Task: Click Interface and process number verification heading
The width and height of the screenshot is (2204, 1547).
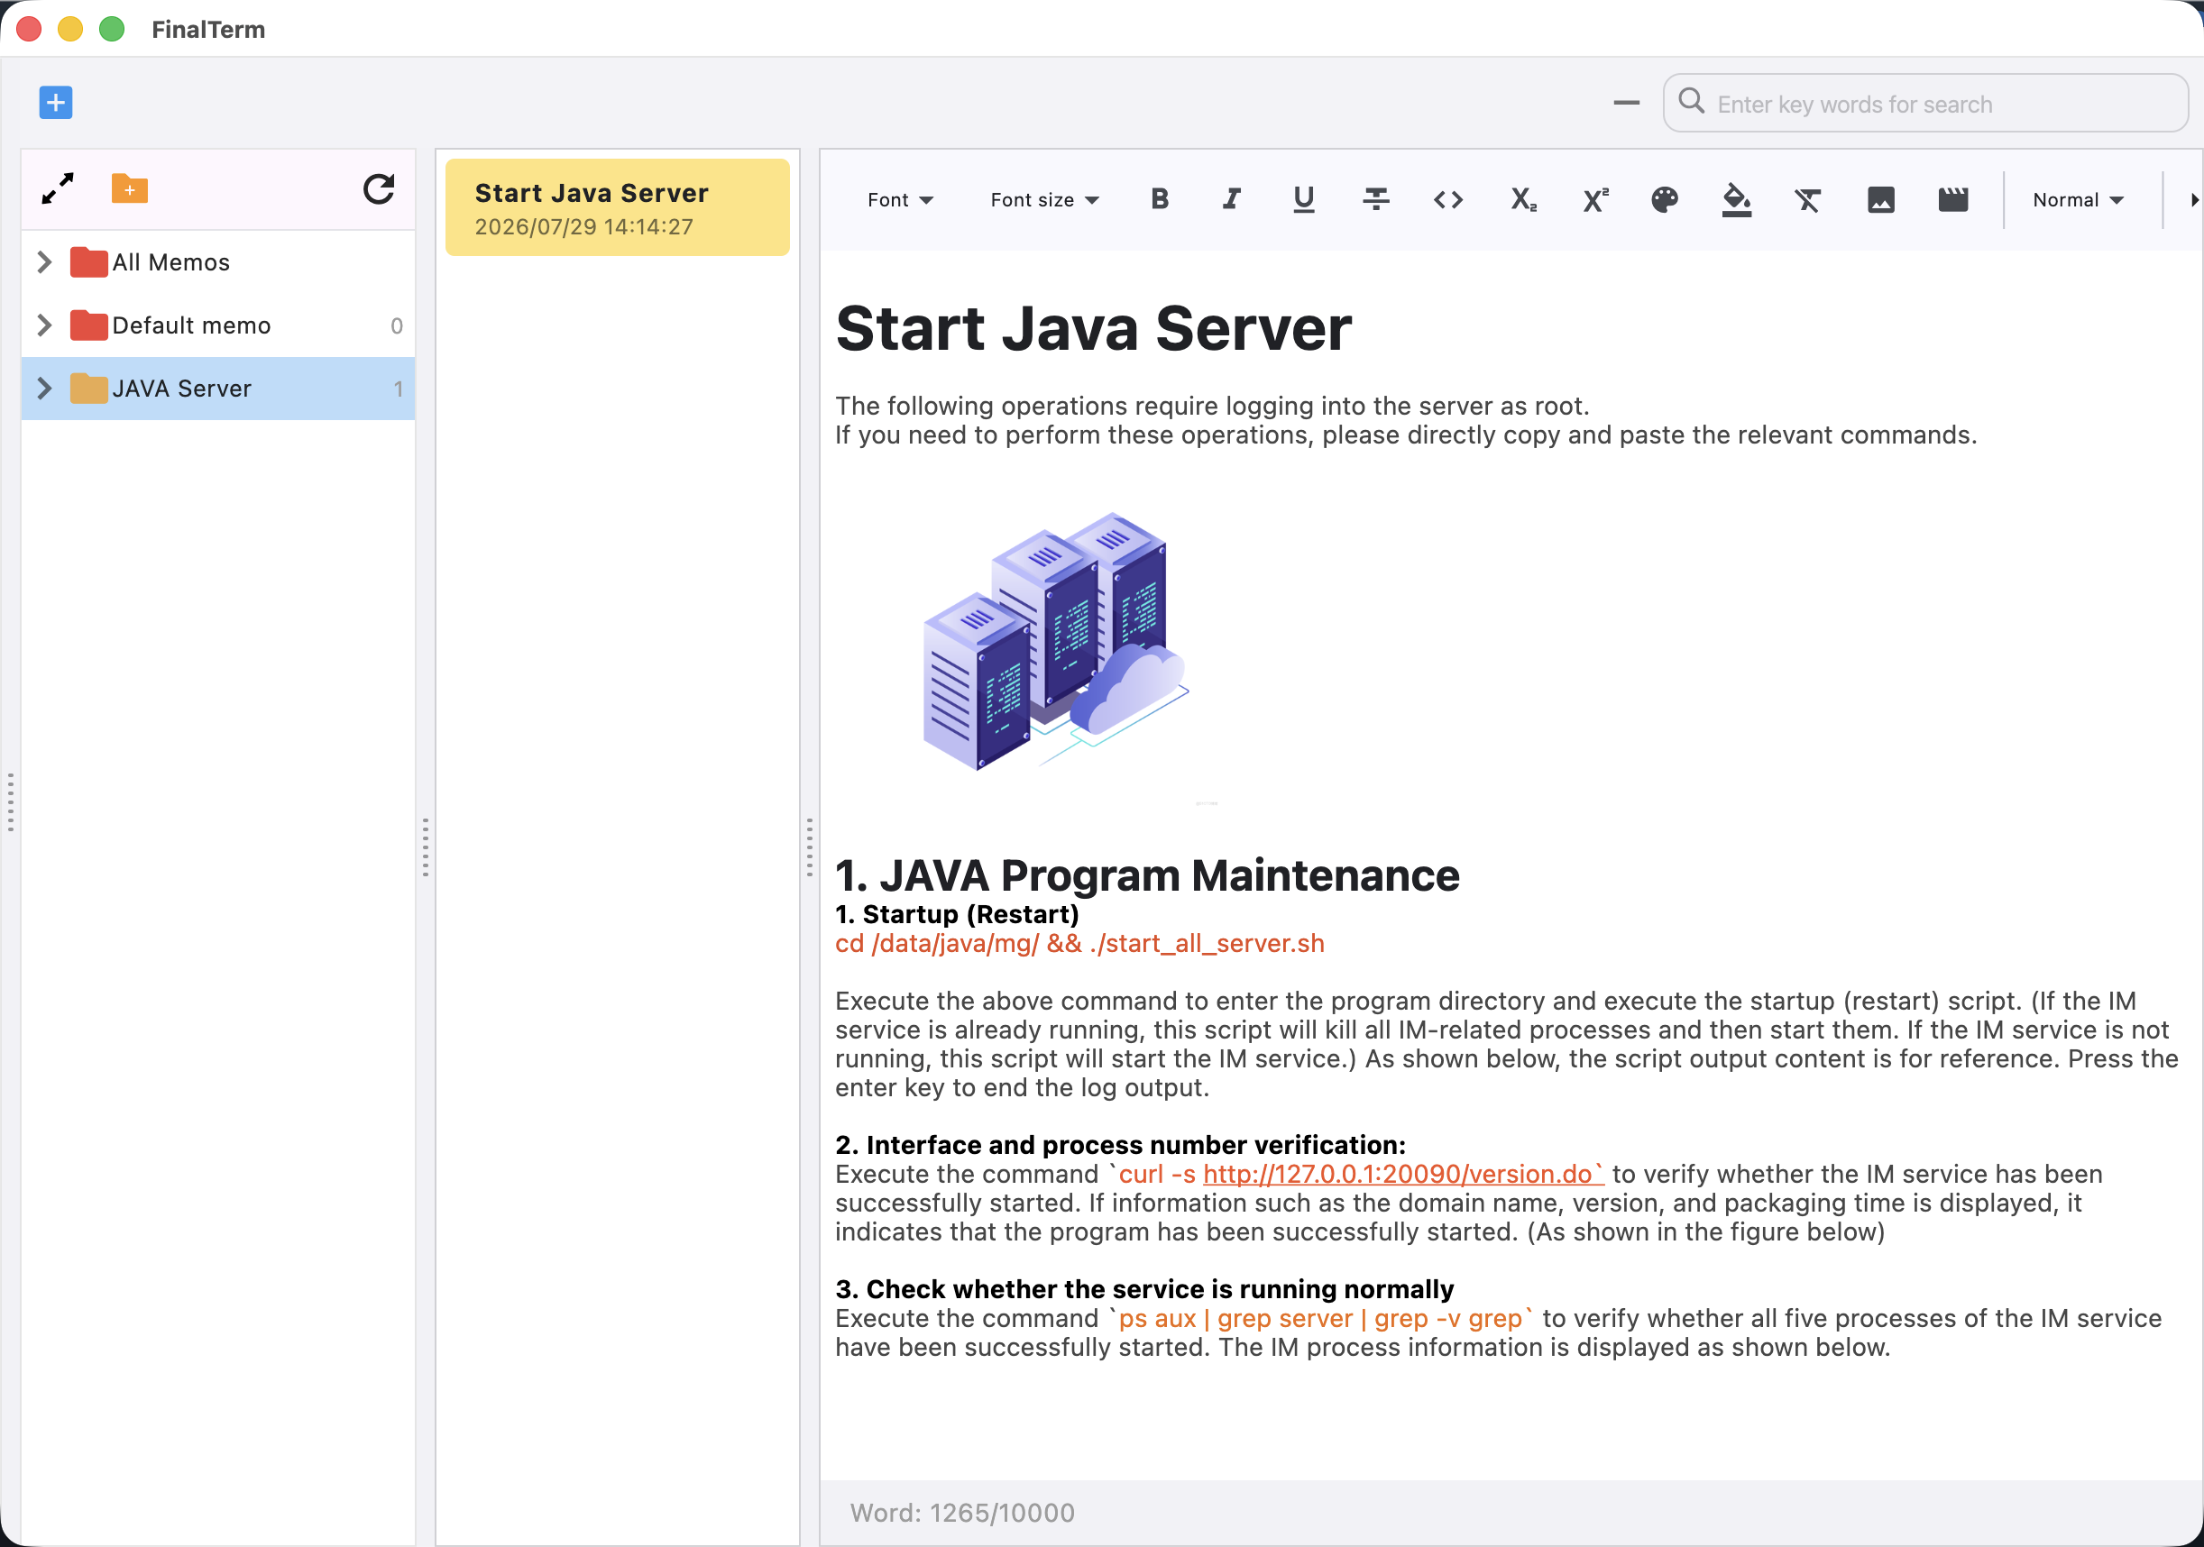Action: [1120, 1145]
